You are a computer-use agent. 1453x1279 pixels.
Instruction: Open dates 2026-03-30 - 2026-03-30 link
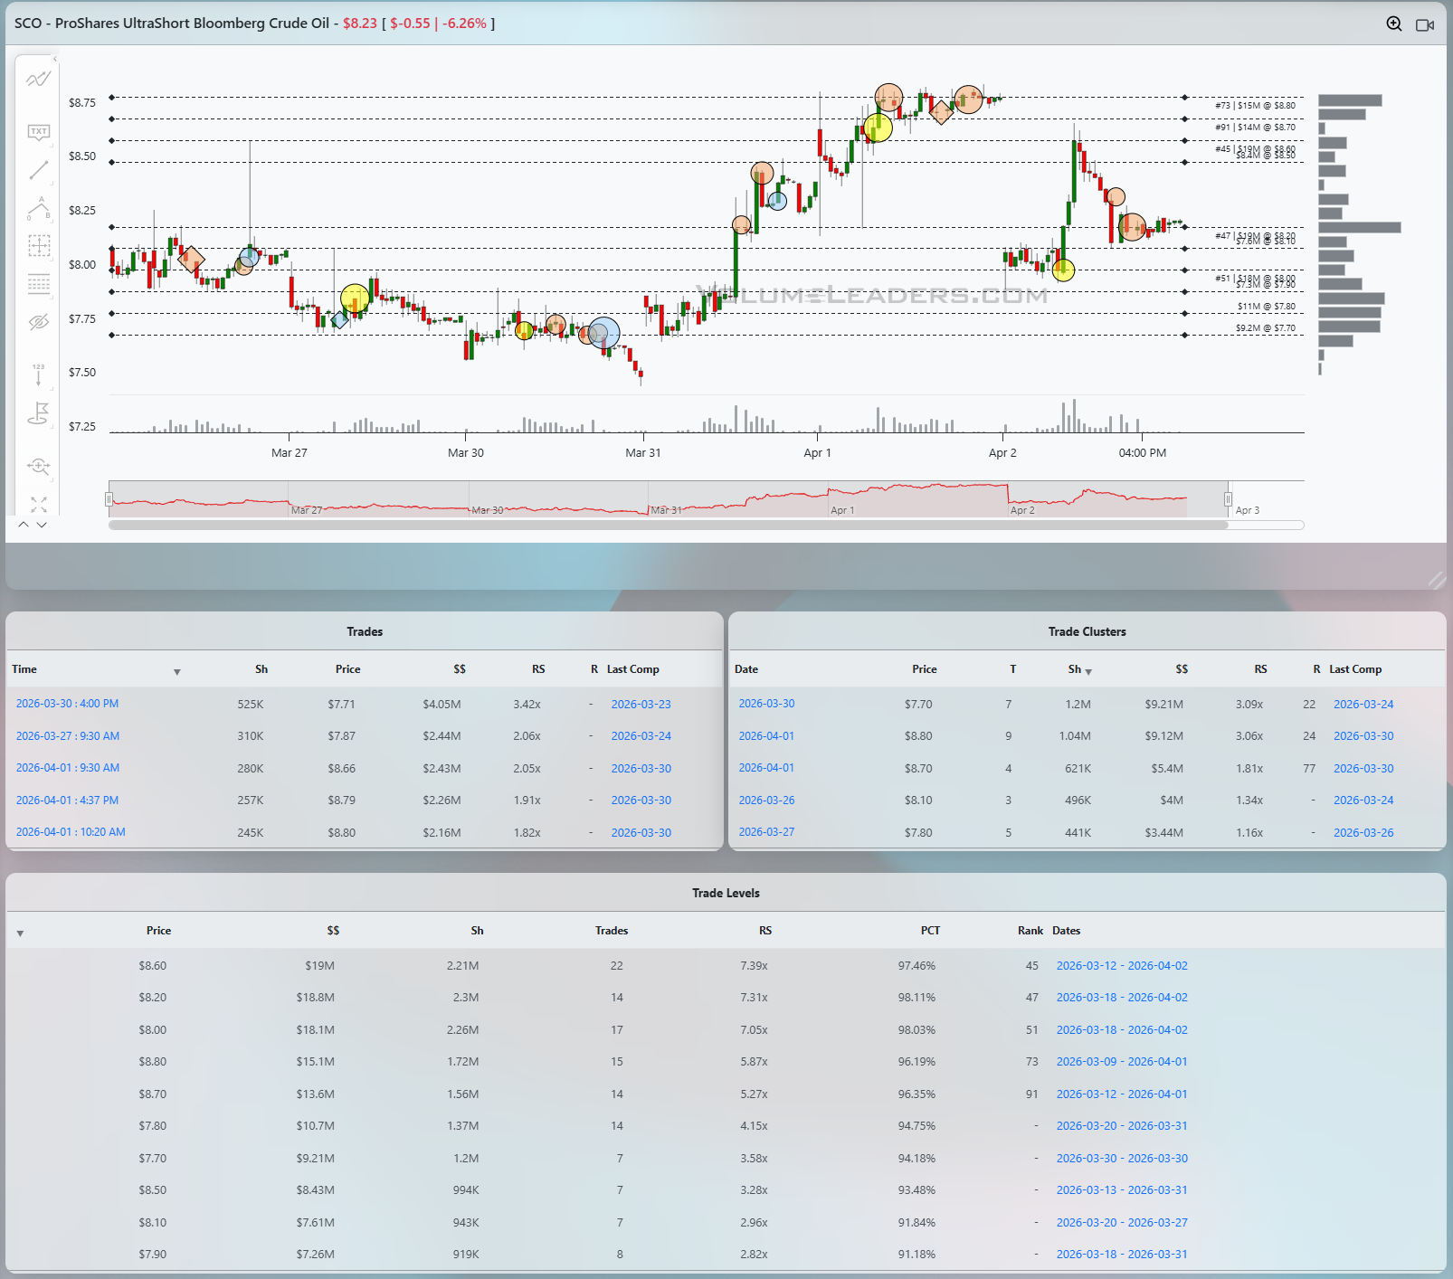[1122, 1159]
